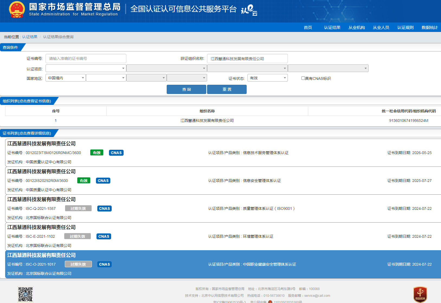
Task: Open certificate 00122IS20292R0M/3600 details
Action: pyautogui.click(x=223, y=181)
